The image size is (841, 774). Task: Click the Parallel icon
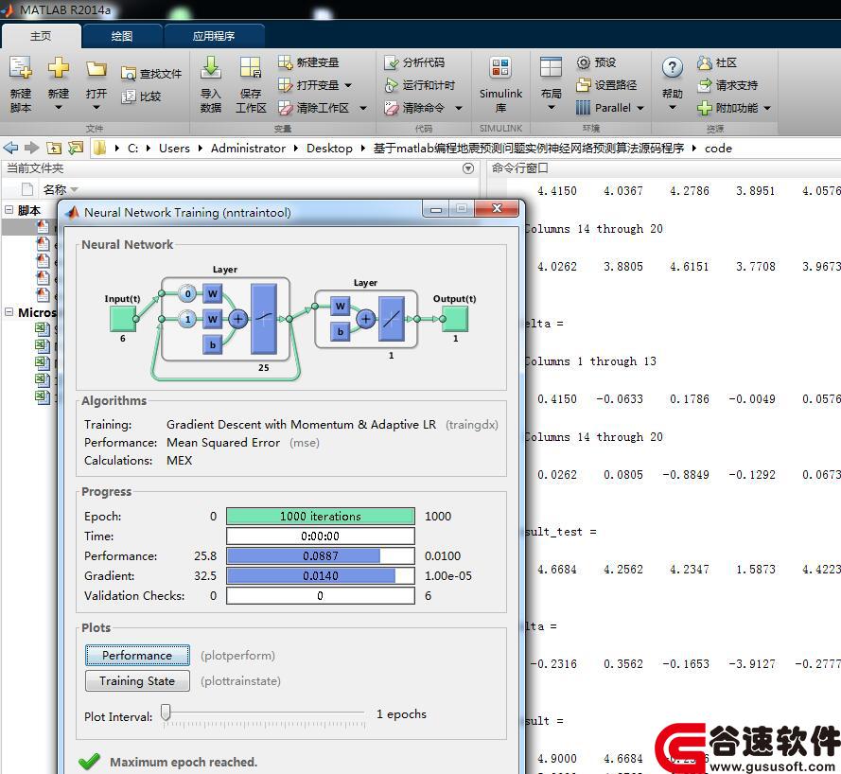point(583,108)
